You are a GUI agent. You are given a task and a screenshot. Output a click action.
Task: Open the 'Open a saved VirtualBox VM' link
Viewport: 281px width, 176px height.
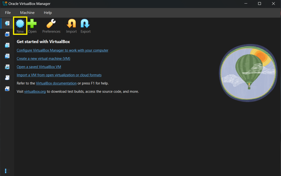tap(39, 67)
